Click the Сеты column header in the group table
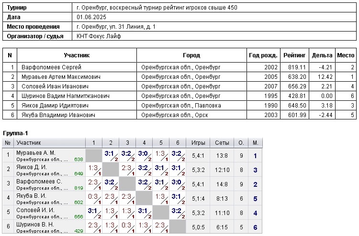Screen dimensions: 359x236 point(223,142)
